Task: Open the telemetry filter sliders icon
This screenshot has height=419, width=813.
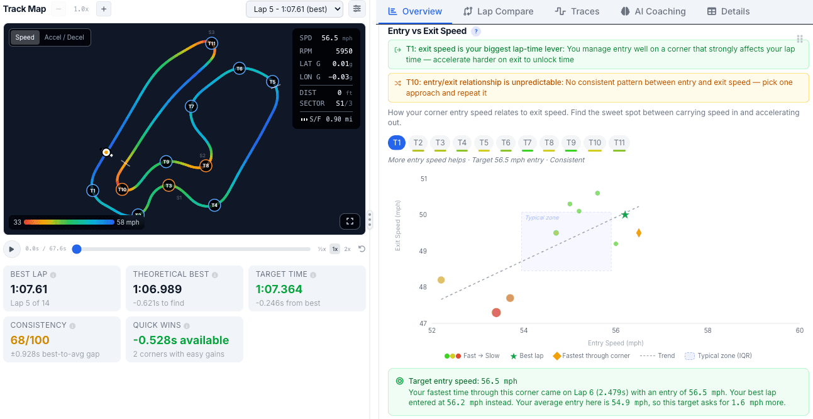Action: tap(357, 9)
